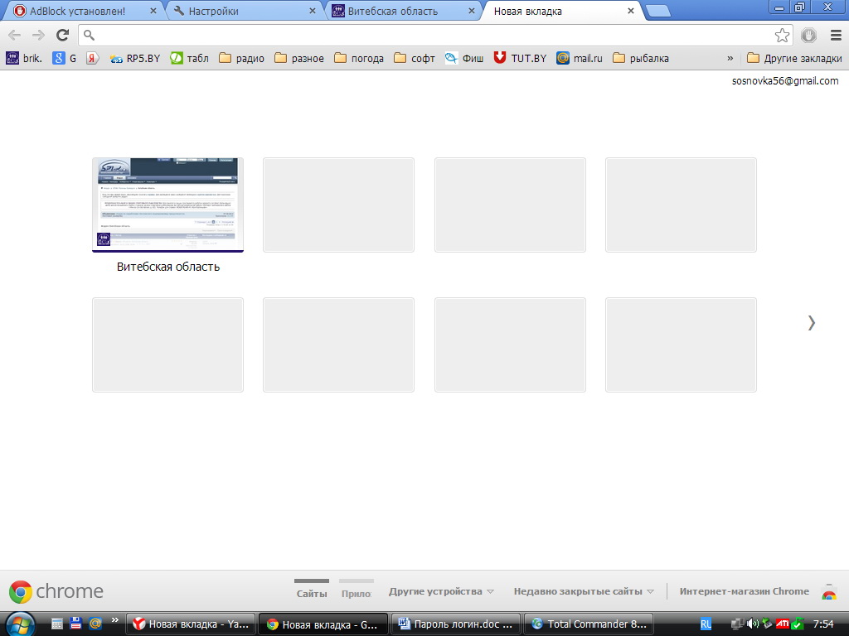Show hidden bookmarks with the chevron
849x636 pixels.
point(730,58)
